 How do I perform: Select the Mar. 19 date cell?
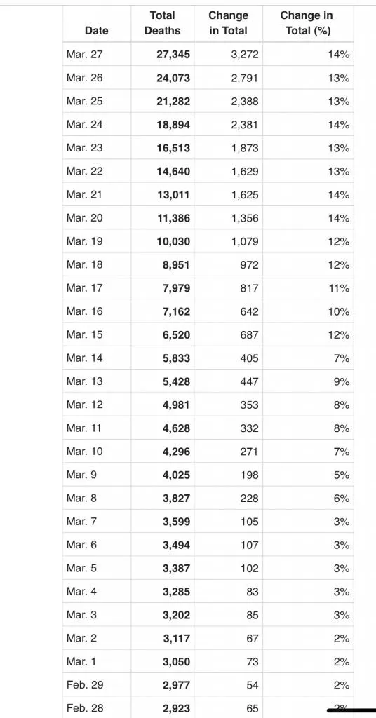pyautogui.click(x=85, y=241)
